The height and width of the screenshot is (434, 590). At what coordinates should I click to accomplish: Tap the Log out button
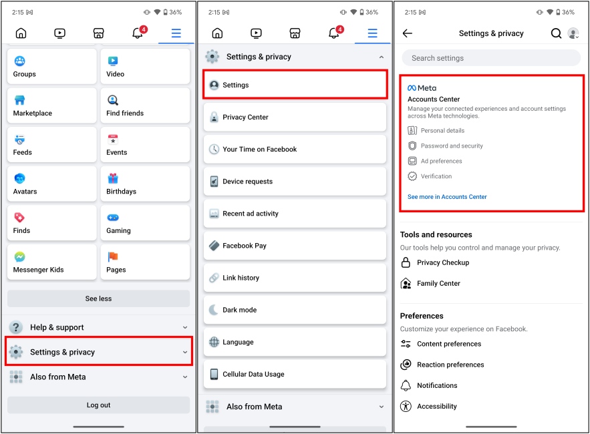[x=98, y=405]
